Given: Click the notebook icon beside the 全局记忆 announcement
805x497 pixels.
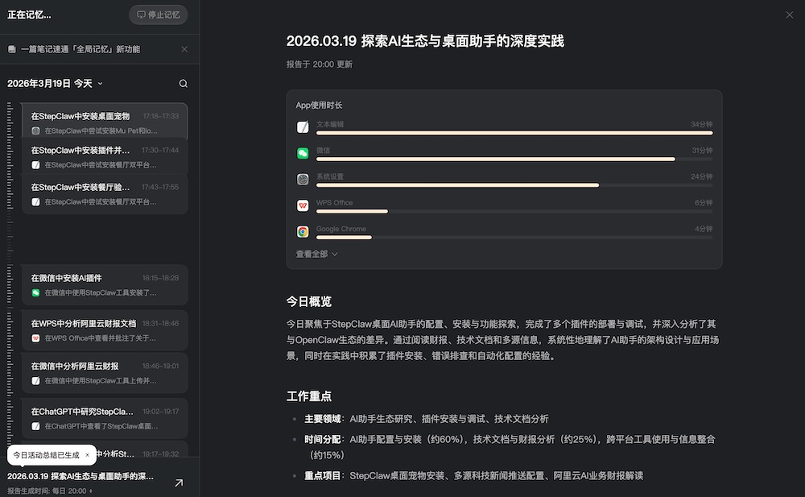Looking at the screenshot, I should 12,50.
